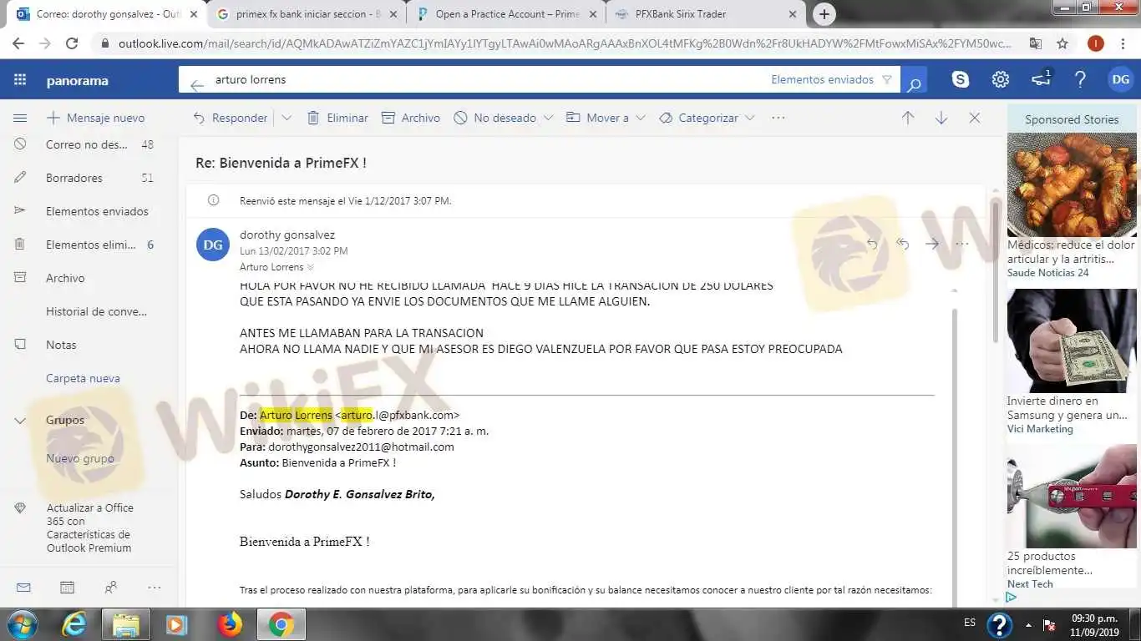Click the AdChoices icon under the ads
The image size is (1141, 641).
[x=1011, y=598]
